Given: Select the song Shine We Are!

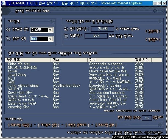Looking at the screenshot, I should pyautogui.click(x=19, y=64).
